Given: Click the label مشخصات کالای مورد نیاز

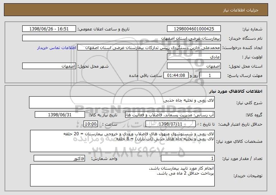Looking at the screenshot, I should pos(239,141).
